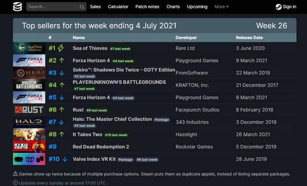Open the Rust game link
Image resolution: width=307 pixels, height=186 pixels.
[78, 110]
